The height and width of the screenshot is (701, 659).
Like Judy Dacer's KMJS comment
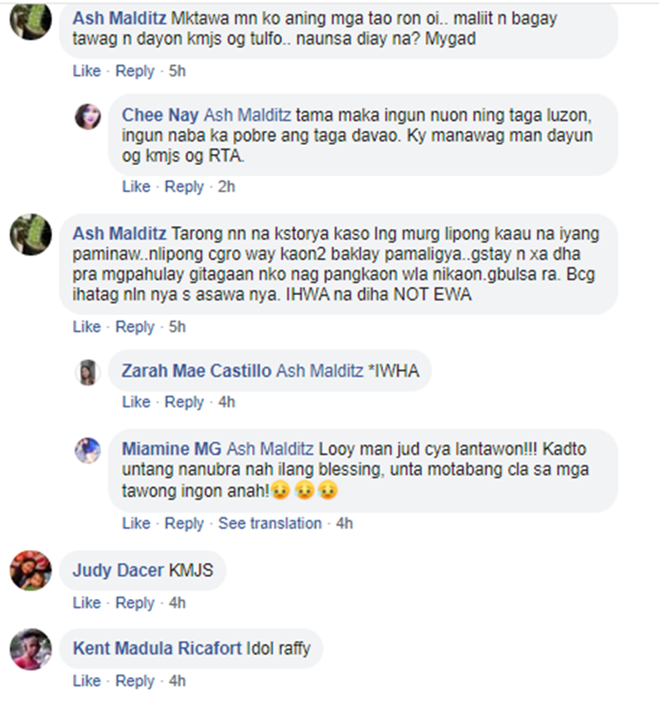click(x=87, y=603)
